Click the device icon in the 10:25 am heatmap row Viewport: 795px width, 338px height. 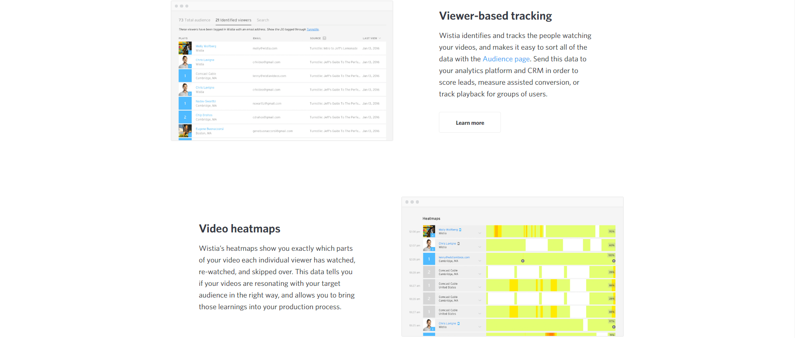[459, 323]
